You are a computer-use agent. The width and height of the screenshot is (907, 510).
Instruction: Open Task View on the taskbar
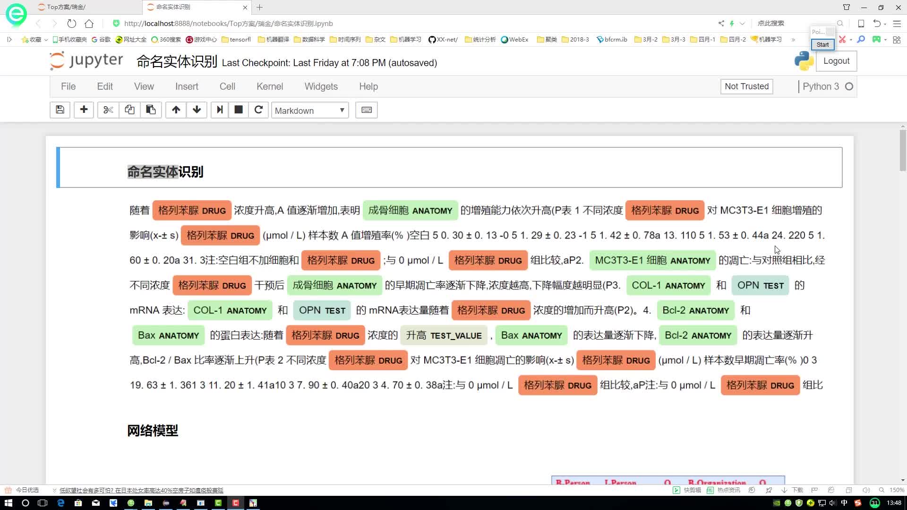(43, 503)
